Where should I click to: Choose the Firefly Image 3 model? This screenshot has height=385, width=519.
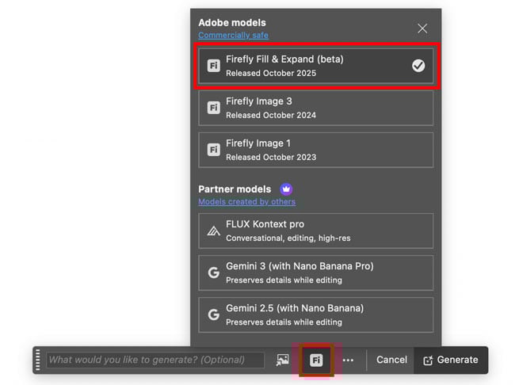point(315,108)
